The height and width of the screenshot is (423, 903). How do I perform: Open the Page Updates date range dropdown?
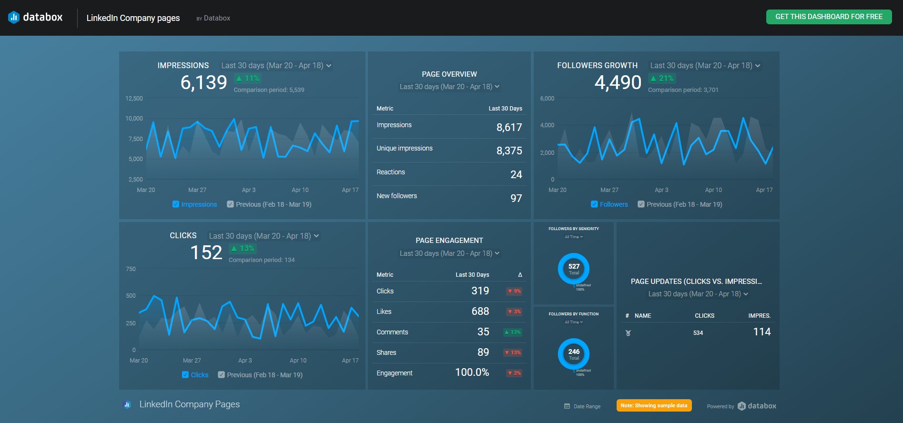(698, 294)
